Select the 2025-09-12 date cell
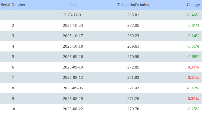The height and width of the screenshot is (114, 202). [73, 77]
